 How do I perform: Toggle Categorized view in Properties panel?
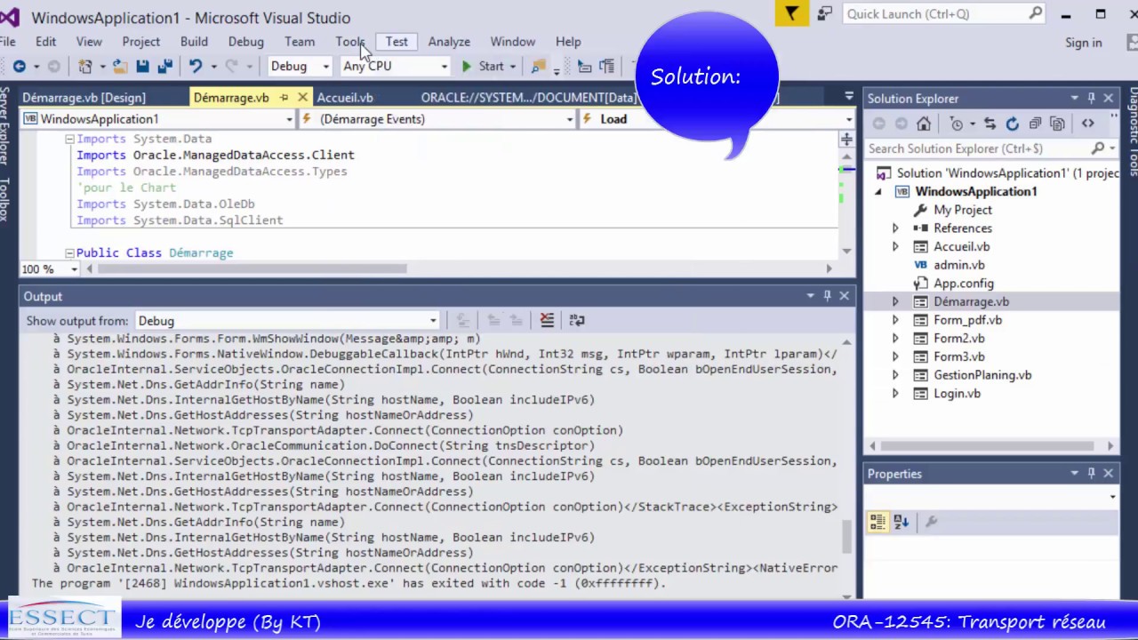tap(878, 523)
